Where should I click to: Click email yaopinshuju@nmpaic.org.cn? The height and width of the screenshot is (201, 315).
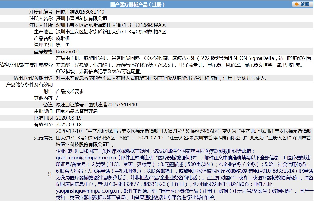87,191
